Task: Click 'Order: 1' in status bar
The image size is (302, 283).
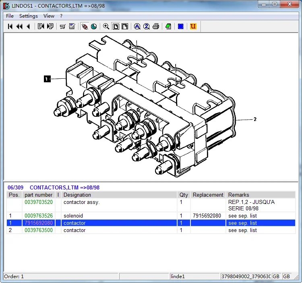Action: 14,276
